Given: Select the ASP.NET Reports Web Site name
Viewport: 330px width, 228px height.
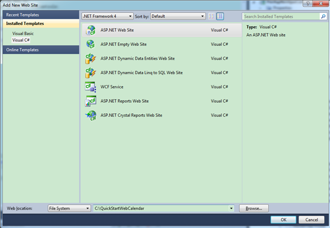Looking at the screenshot, I should click(x=124, y=101).
